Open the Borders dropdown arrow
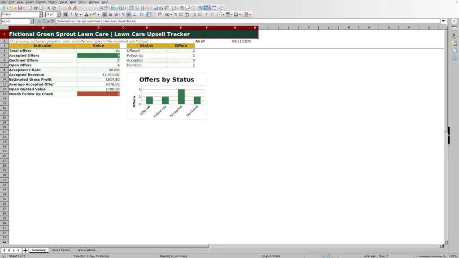 pos(224,15)
